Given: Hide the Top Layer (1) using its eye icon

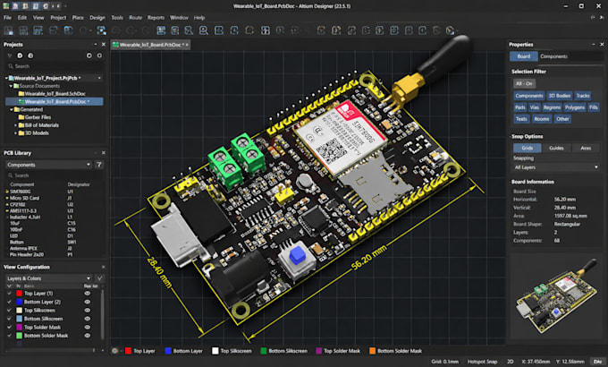Looking at the screenshot, I should (x=88, y=294).
